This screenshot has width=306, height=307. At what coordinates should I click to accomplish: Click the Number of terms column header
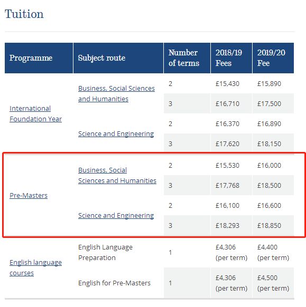187,58
